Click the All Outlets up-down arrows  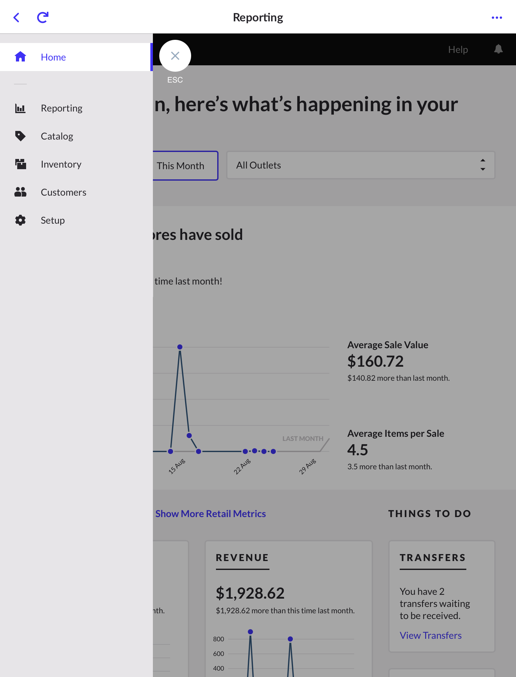483,165
